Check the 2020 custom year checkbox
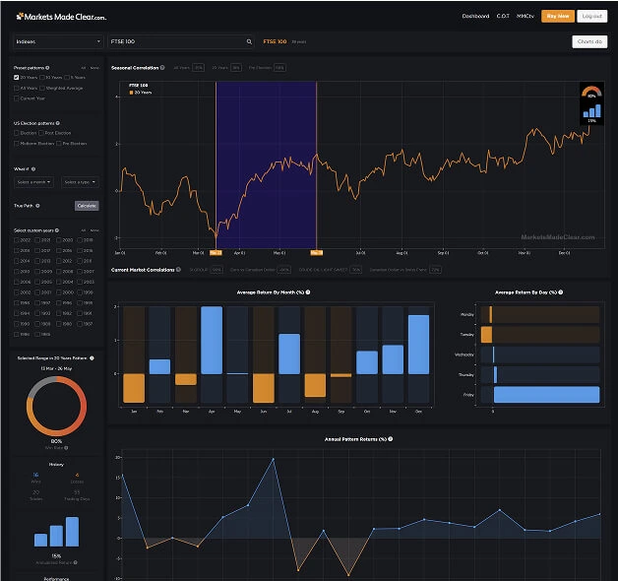This screenshot has width=618, height=581. 59,240
